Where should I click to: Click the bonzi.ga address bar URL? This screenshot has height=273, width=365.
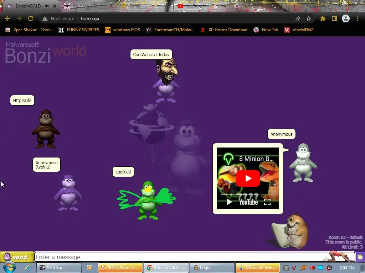coord(90,18)
